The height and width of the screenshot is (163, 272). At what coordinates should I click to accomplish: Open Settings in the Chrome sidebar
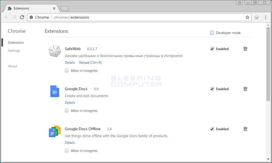pos(14,51)
